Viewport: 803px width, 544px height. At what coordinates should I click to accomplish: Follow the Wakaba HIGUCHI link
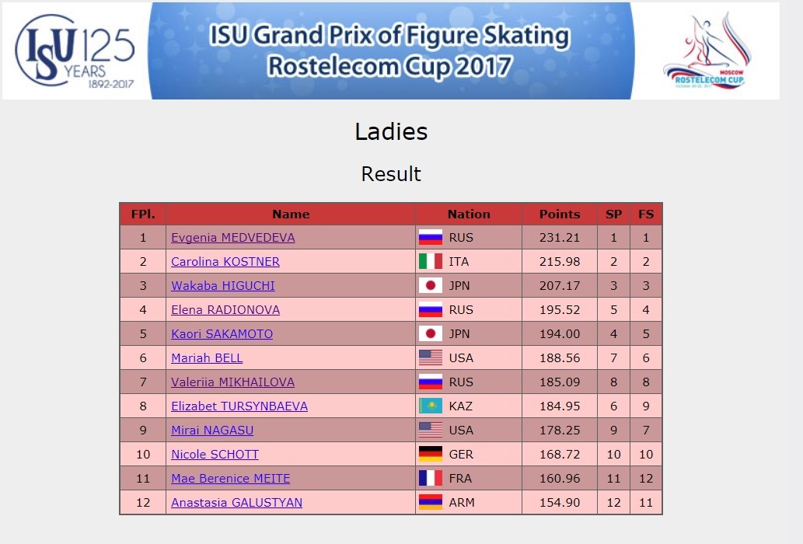click(223, 285)
